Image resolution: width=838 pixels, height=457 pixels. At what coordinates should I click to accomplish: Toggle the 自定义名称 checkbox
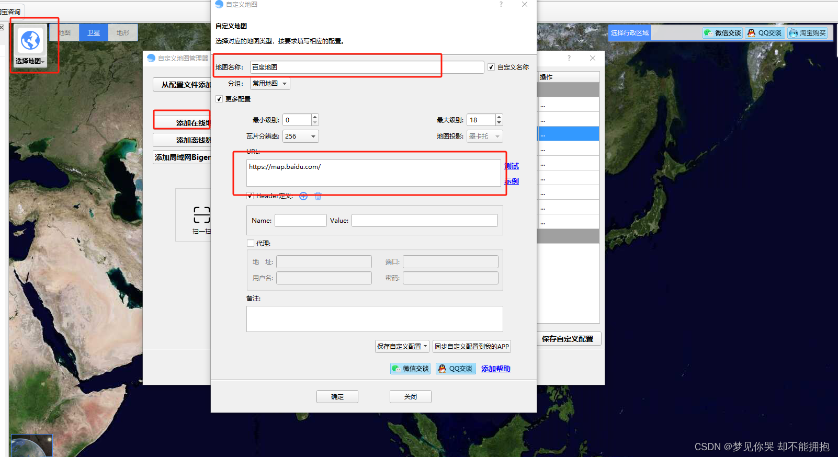[491, 67]
